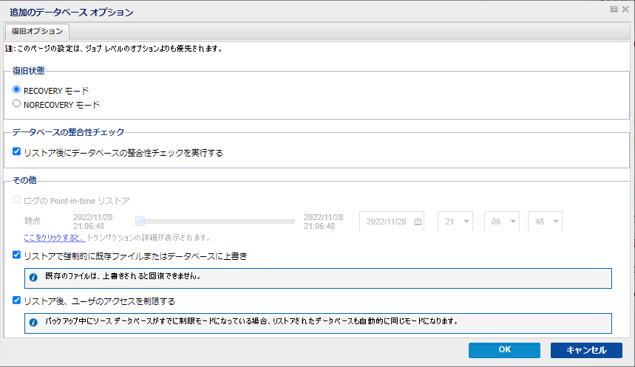Click the 復旧状態 section heading
This screenshot has height=367, width=635.
point(28,71)
